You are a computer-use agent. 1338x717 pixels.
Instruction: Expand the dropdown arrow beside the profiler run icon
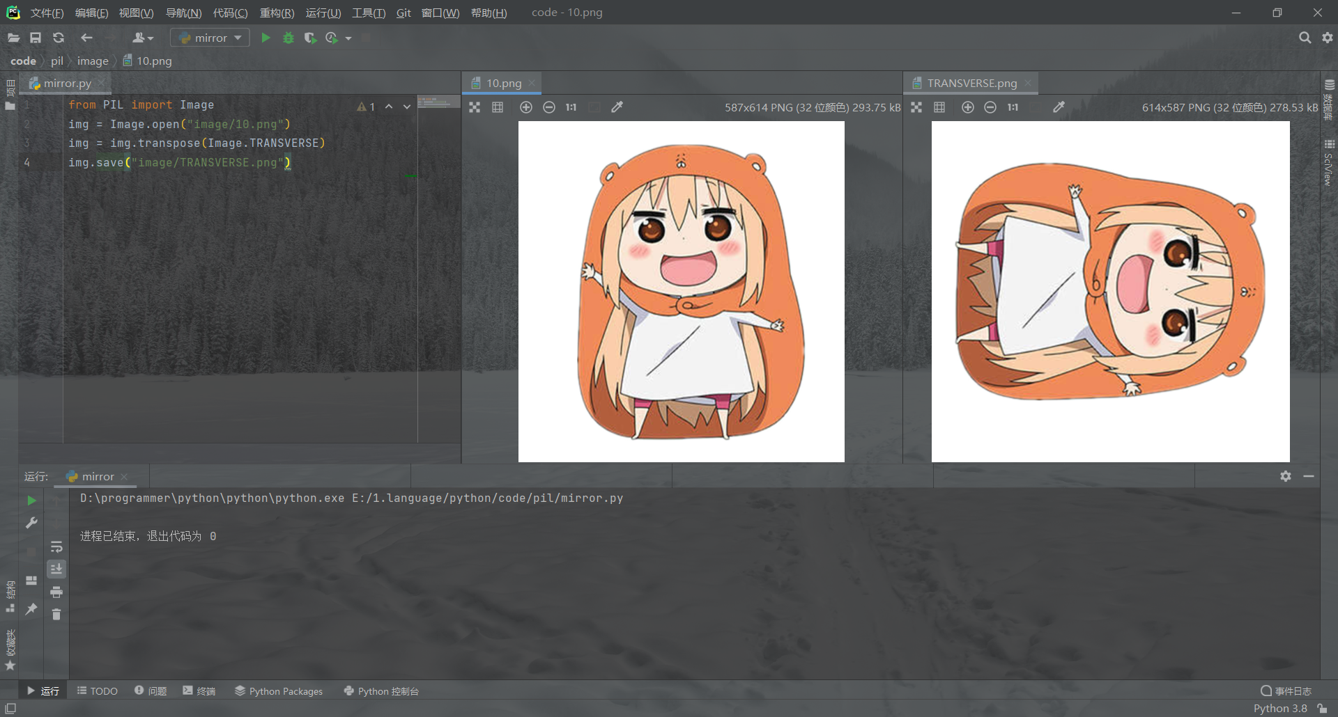coord(348,38)
